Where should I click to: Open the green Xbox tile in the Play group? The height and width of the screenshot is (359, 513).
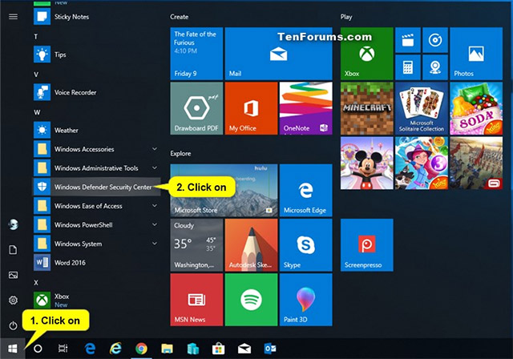click(x=367, y=54)
